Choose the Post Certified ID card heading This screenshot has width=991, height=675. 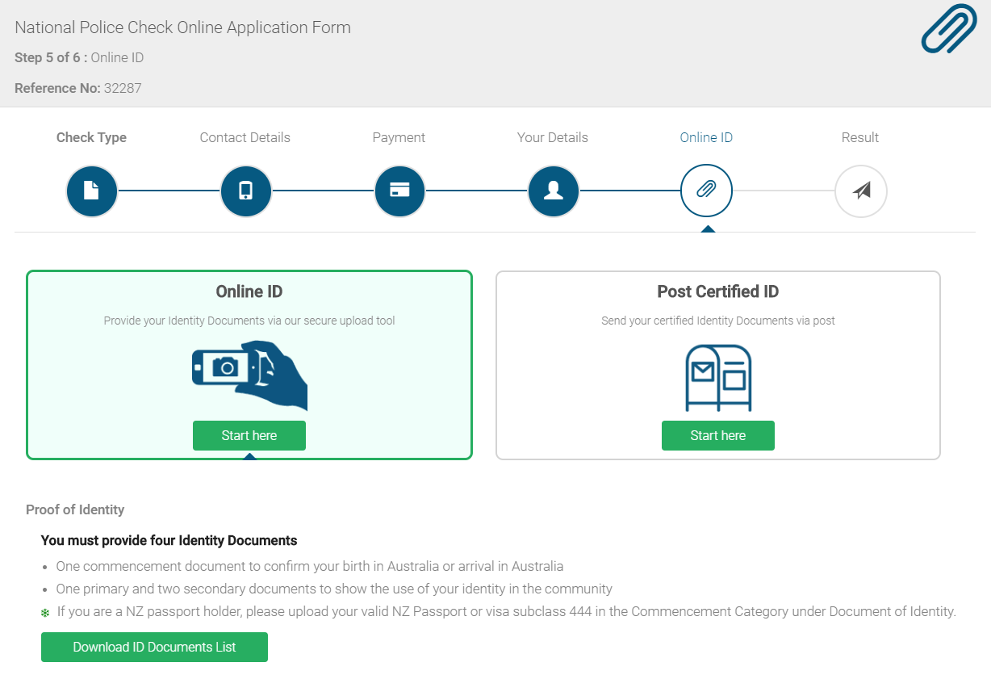[718, 291]
